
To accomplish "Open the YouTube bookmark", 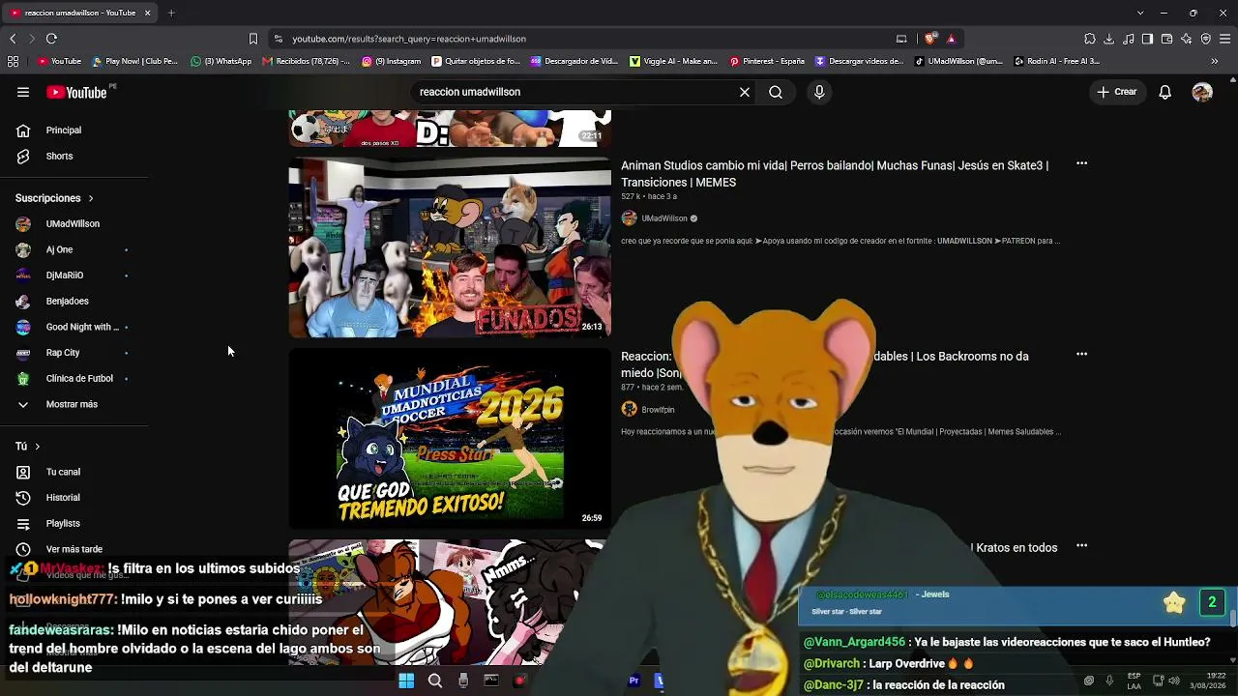I will (x=59, y=61).
